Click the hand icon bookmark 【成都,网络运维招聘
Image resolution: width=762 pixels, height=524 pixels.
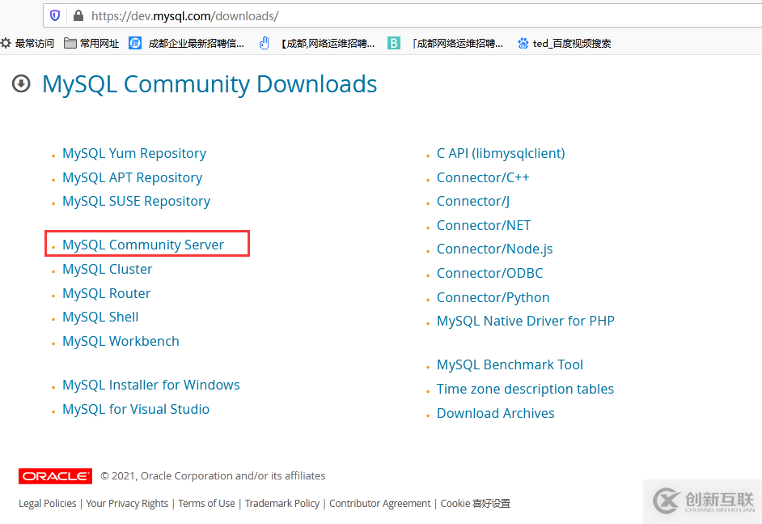point(317,43)
